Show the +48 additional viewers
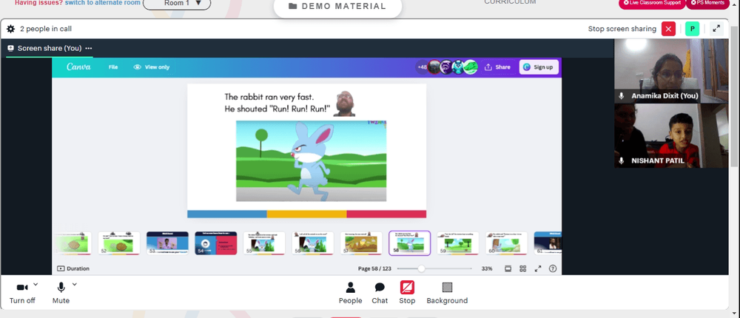Image resolution: width=740 pixels, height=318 pixels. [422, 67]
